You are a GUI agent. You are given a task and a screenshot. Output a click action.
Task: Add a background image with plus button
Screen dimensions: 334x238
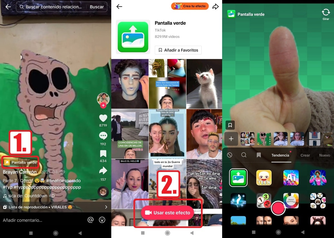231,139
